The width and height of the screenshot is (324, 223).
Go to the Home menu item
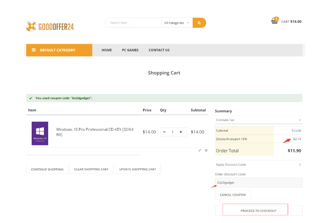106,50
